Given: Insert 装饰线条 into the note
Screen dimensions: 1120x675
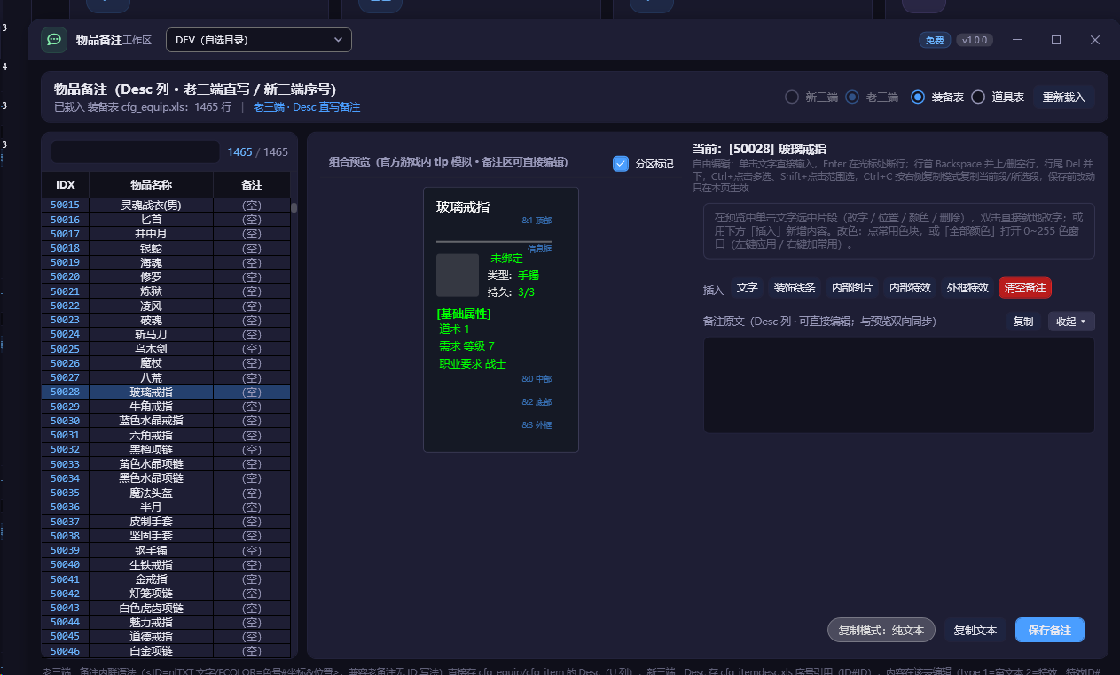Looking at the screenshot, I should click(x=795, y=288).
